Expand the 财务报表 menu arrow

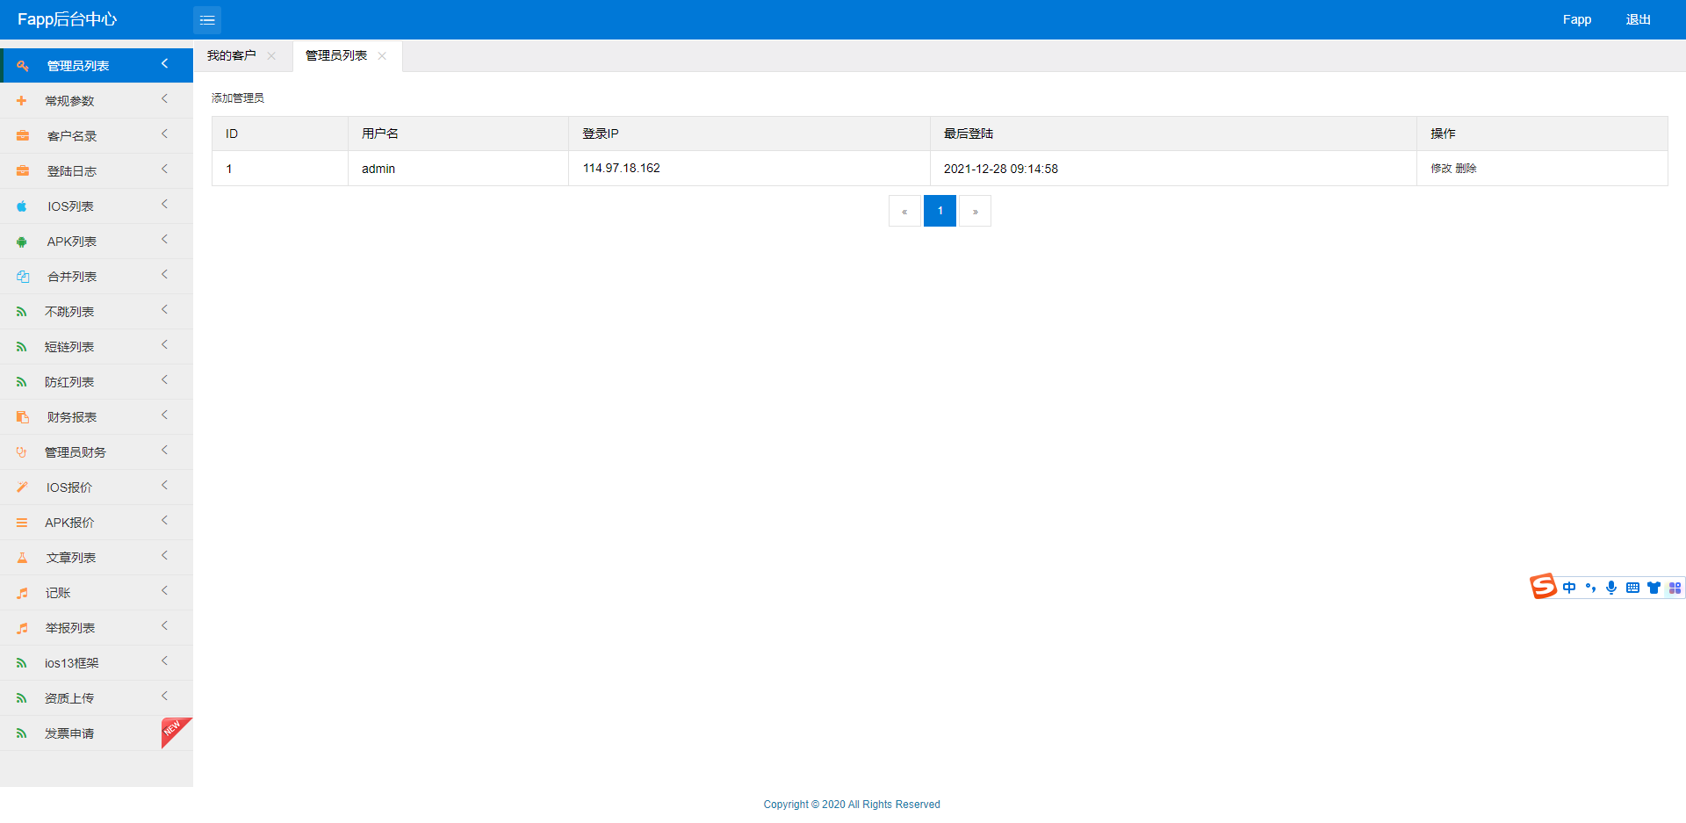tap(164, 415)
